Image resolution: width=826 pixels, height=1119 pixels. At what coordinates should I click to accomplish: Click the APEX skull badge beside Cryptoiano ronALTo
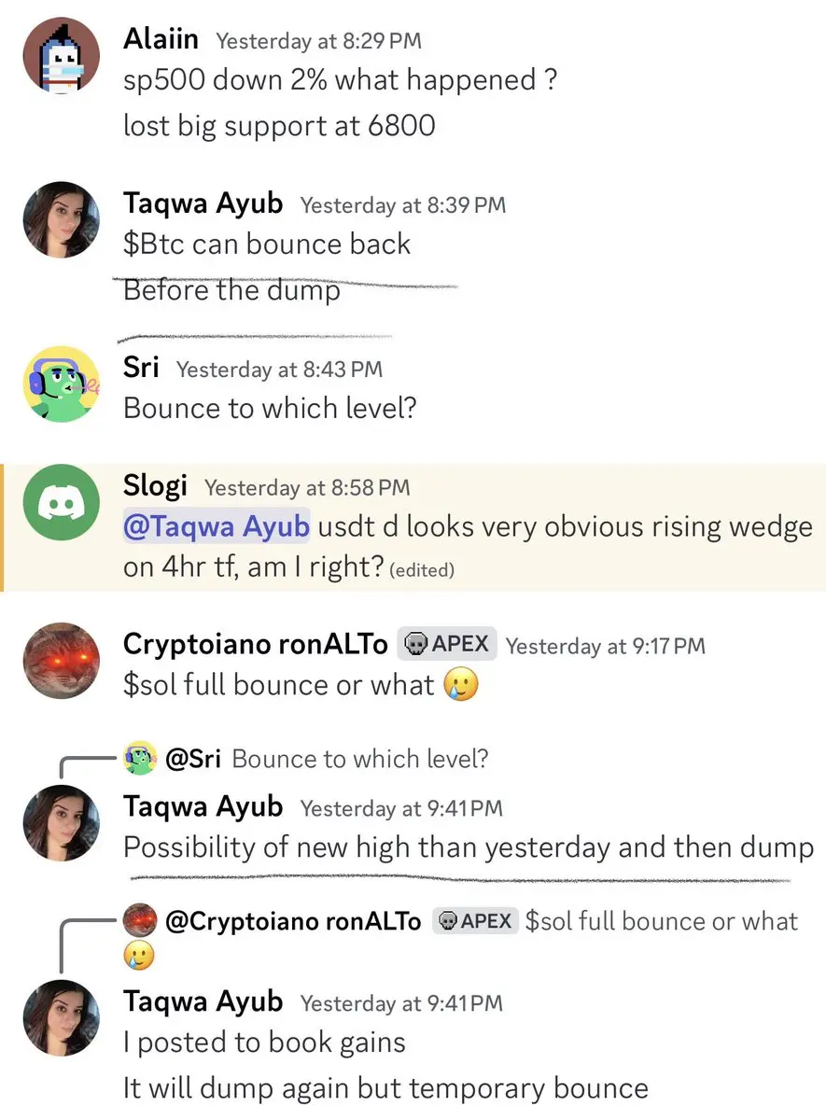[x=447, y=644]
